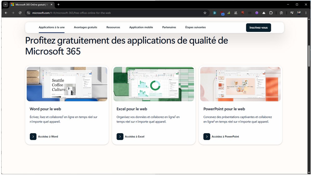Open the Chrome three-dot menu
This screenshot has height=175, width=312.
pyautogui.click(x=306, y=13)
